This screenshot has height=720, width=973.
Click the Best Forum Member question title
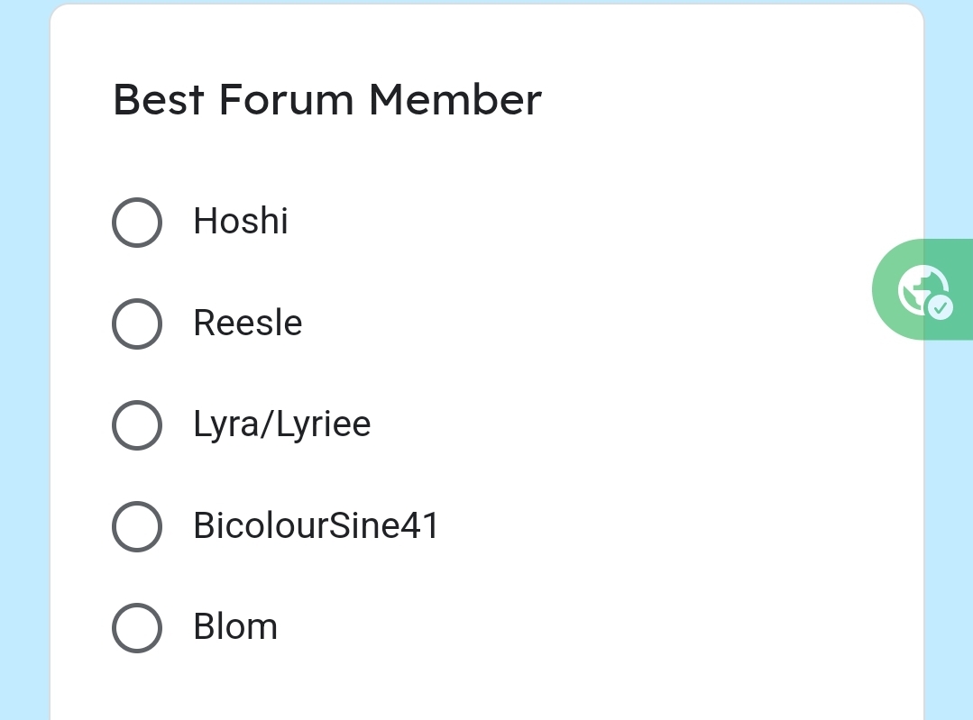pyautogui.click(x=327, y=99)
